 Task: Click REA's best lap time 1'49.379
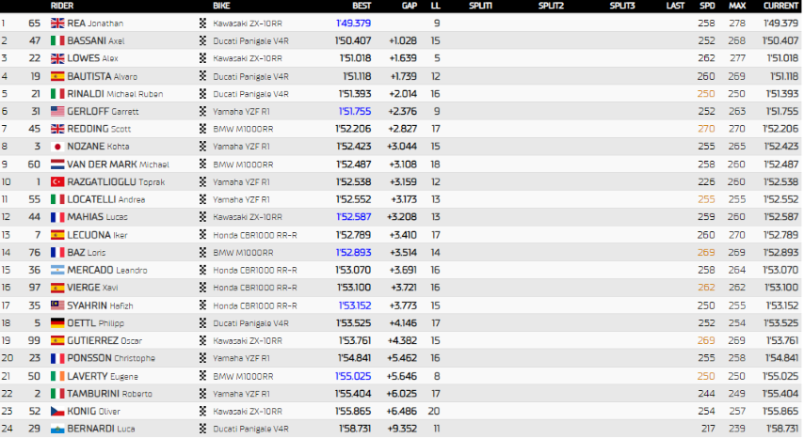(x=353, y=23)
